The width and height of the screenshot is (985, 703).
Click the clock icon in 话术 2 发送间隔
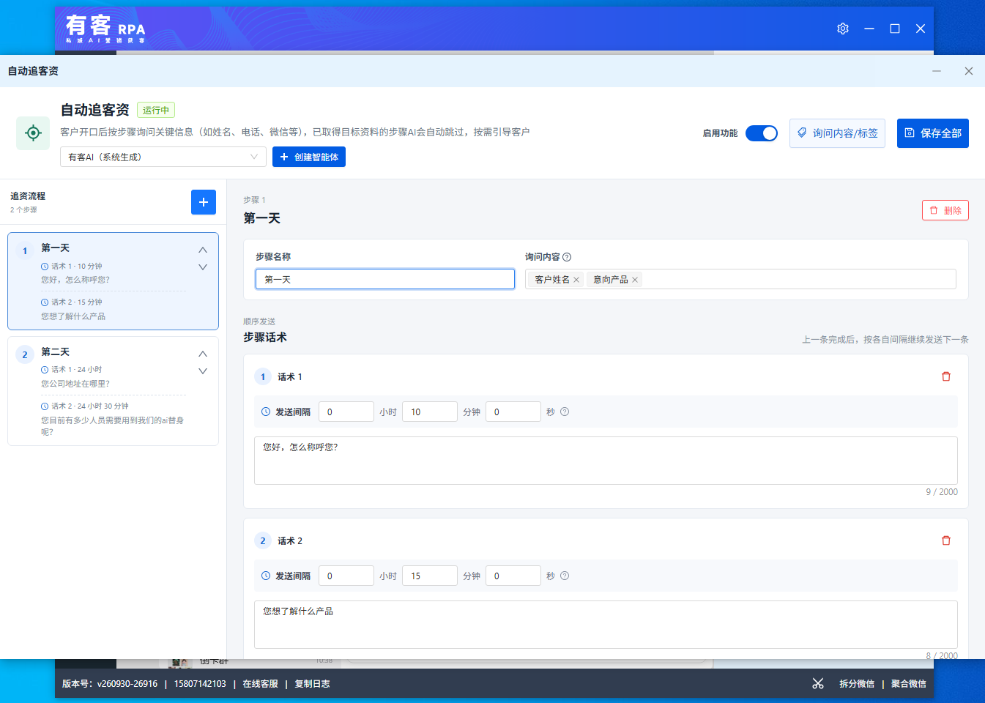(266, 576)
